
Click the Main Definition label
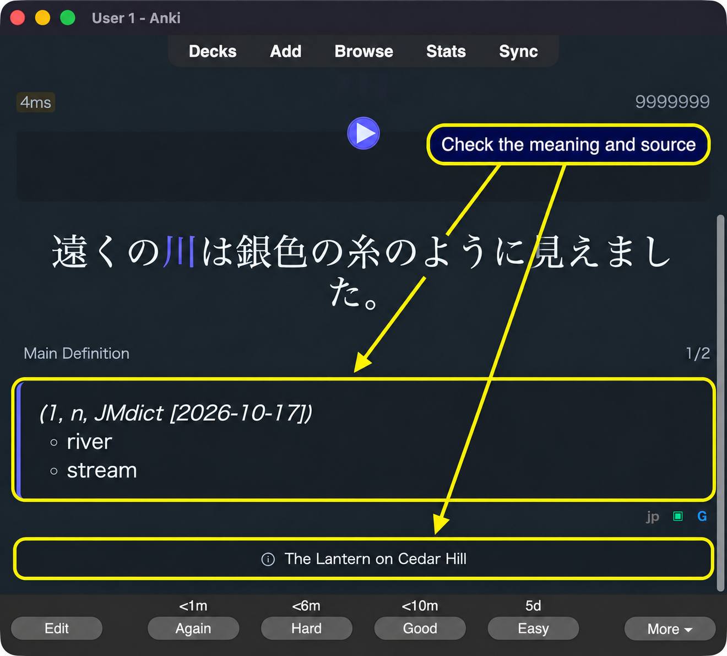click(77, 354)
